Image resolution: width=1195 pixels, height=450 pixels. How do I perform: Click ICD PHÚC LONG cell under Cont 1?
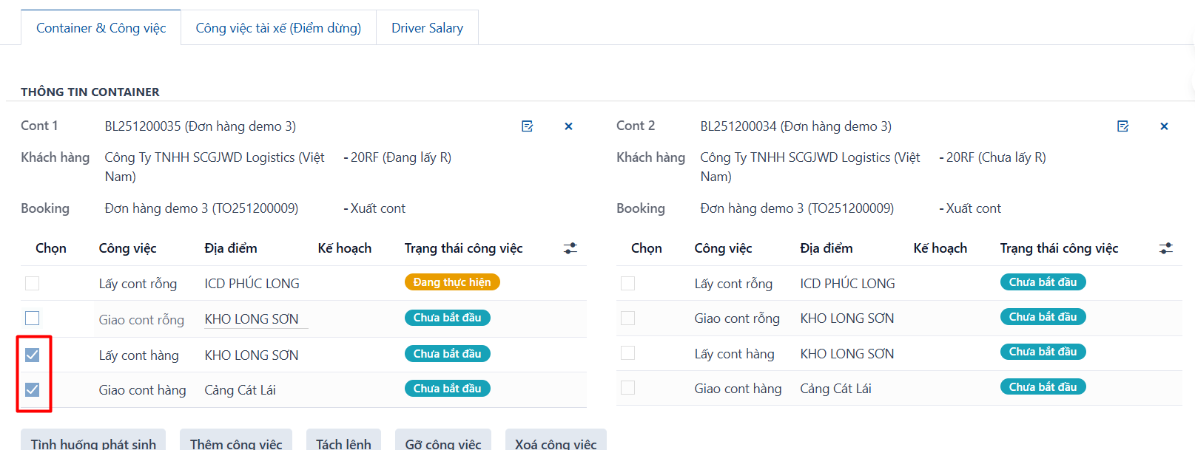click(x=252, y=284)
